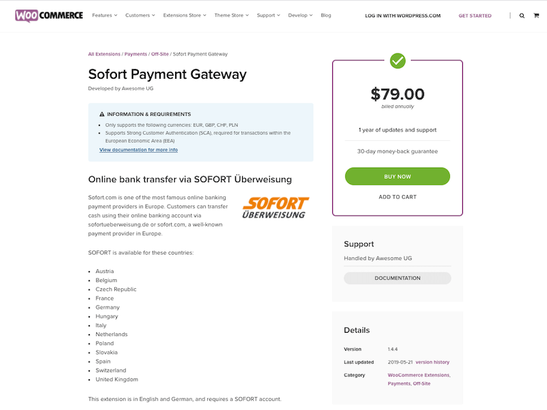The width and height of the screenshot is (547, 410).
Task: Expand the Customers dropdown menu
Action: (x=140, y=16)
